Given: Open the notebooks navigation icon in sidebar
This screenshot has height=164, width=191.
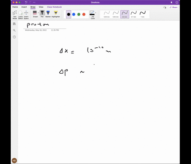Looking at the screenshot, I should pos(14,24).
